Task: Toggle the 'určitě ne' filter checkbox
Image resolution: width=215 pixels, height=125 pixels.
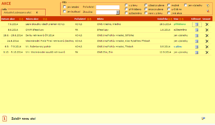Action: [x=169, y=9]
